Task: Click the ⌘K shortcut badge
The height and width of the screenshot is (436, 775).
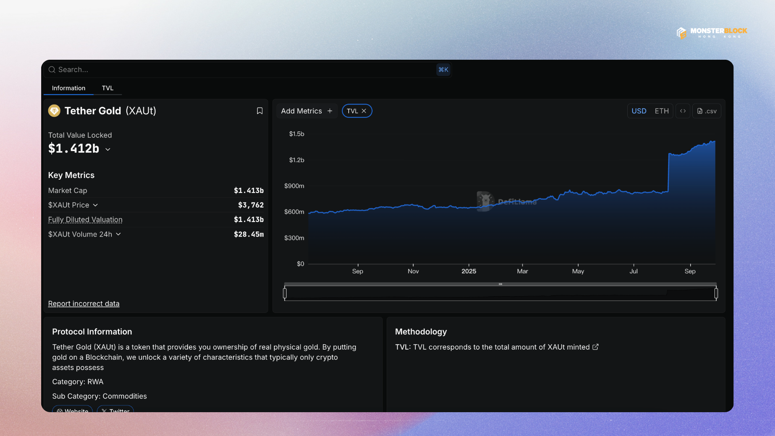Action: coord(443,69)
